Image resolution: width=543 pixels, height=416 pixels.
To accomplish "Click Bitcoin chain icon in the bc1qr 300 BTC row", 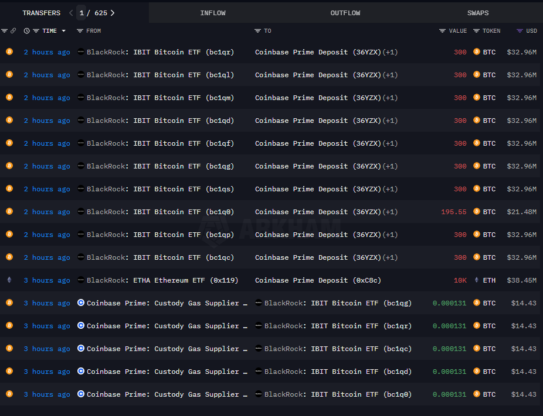I will pyautogui.click(x=9, y=51).
